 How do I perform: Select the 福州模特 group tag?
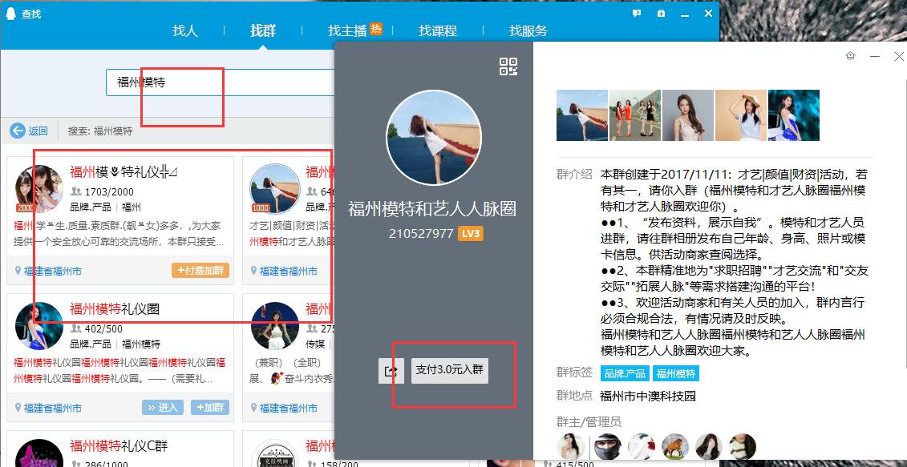(675, 372)
